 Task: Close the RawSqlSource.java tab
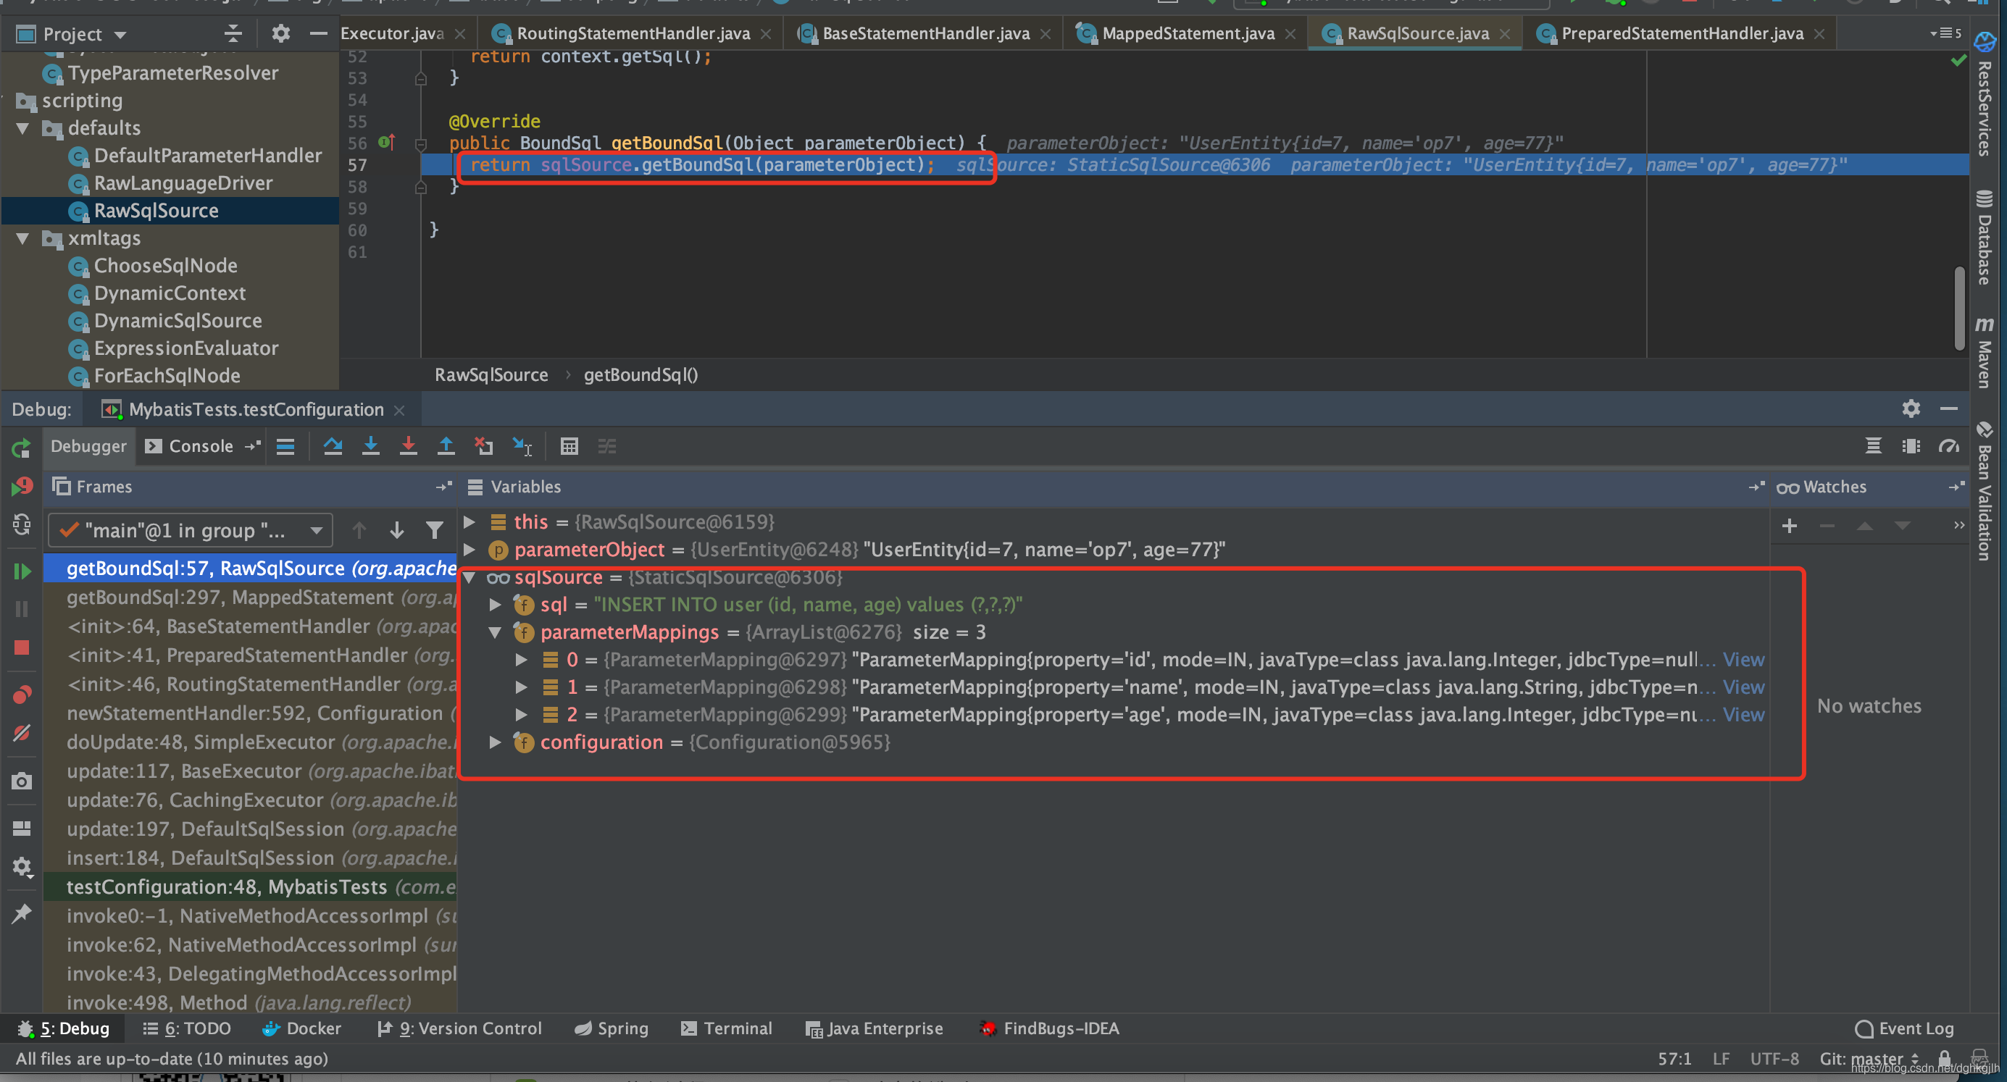click(x=1504, y=34)
